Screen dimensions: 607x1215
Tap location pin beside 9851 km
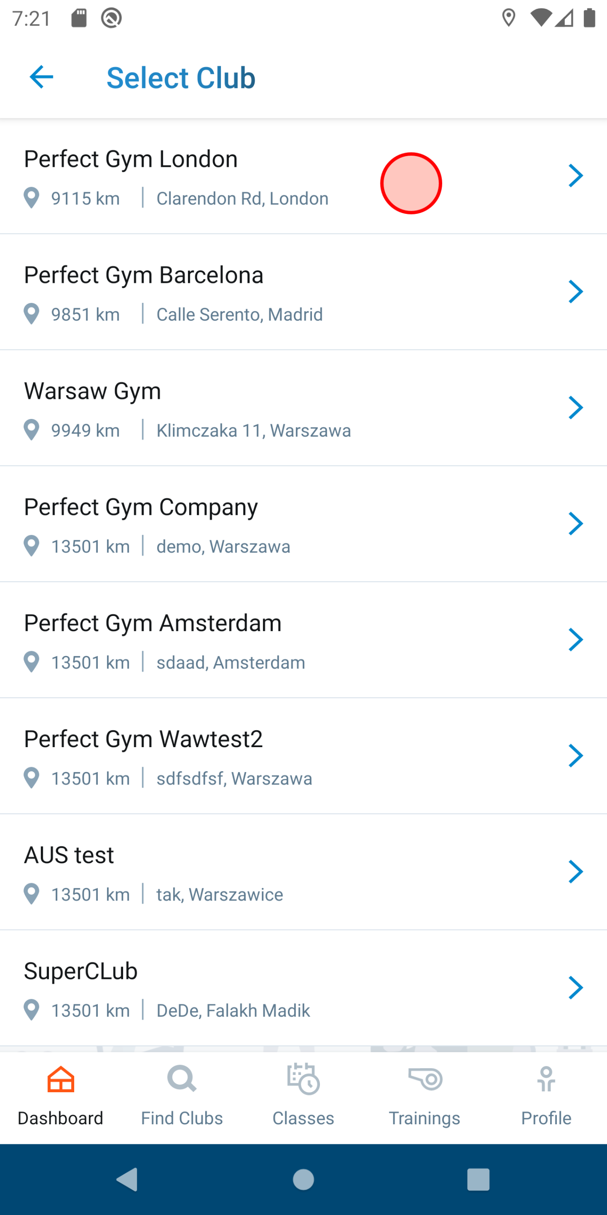[x=32, y=314]
